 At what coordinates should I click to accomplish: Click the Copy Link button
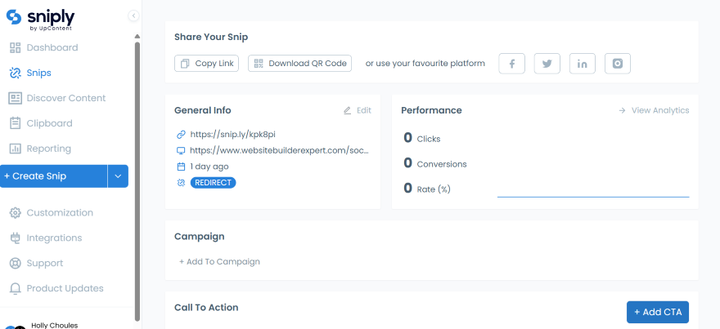pos(207,64)
